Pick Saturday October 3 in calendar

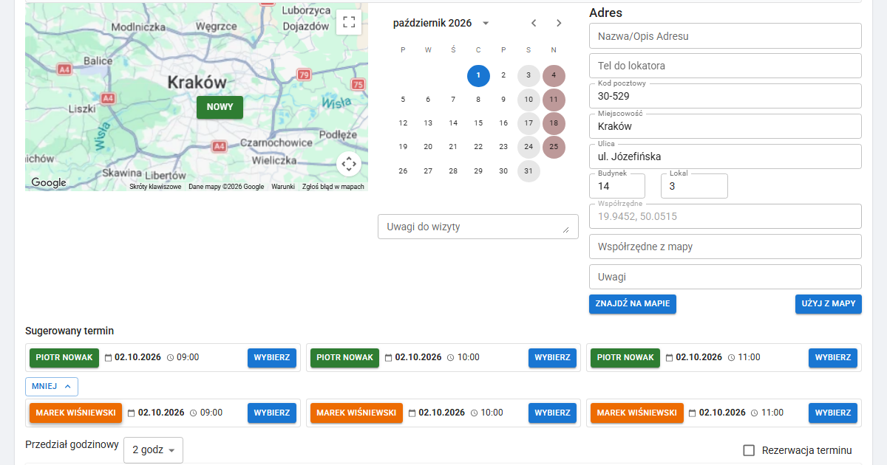[529, 75]
